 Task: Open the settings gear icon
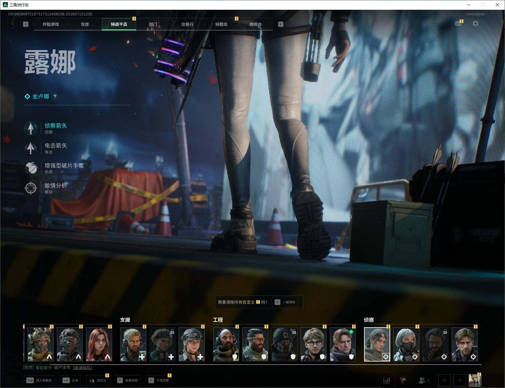[475, 24]
